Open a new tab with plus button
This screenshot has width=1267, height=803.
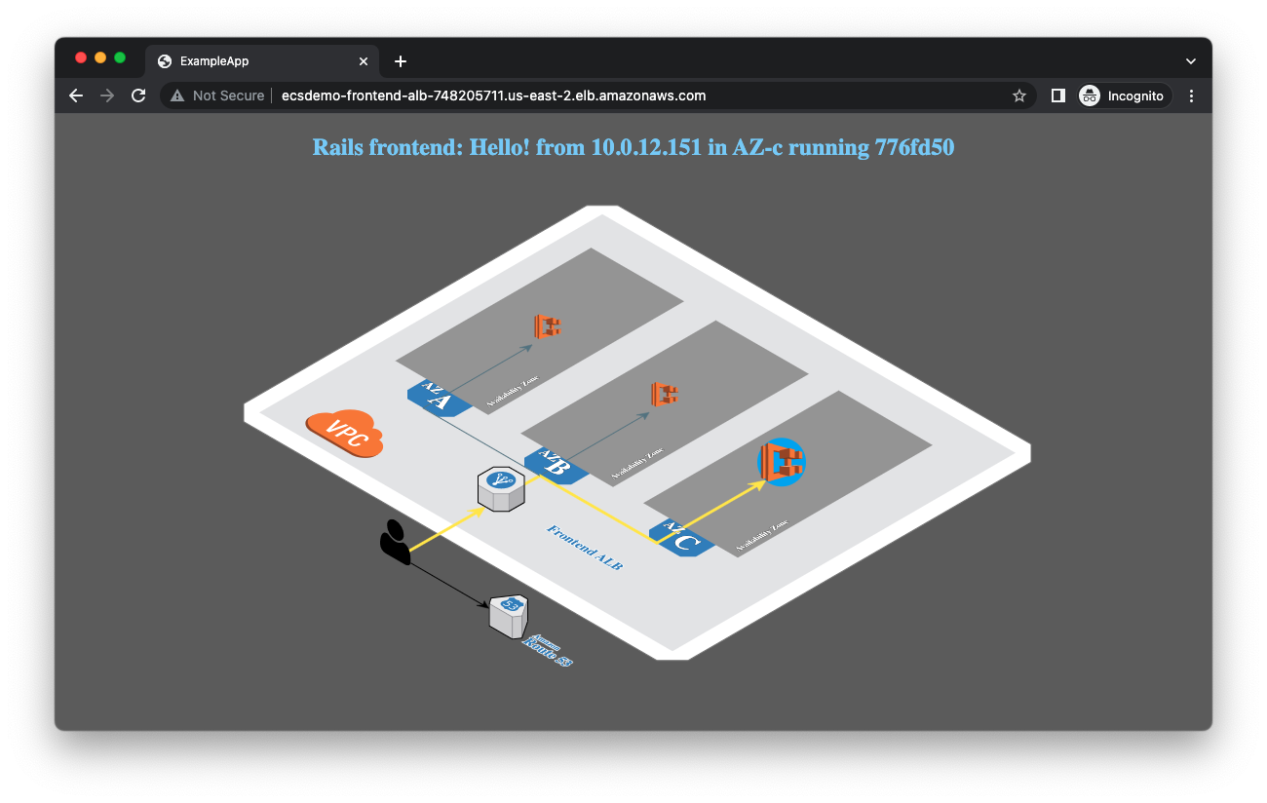point(401,61)
